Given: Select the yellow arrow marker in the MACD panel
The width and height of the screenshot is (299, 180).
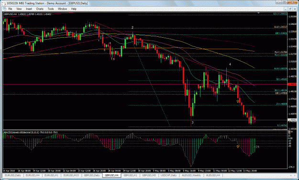Looking at the screenshot, I should (238, 147).
